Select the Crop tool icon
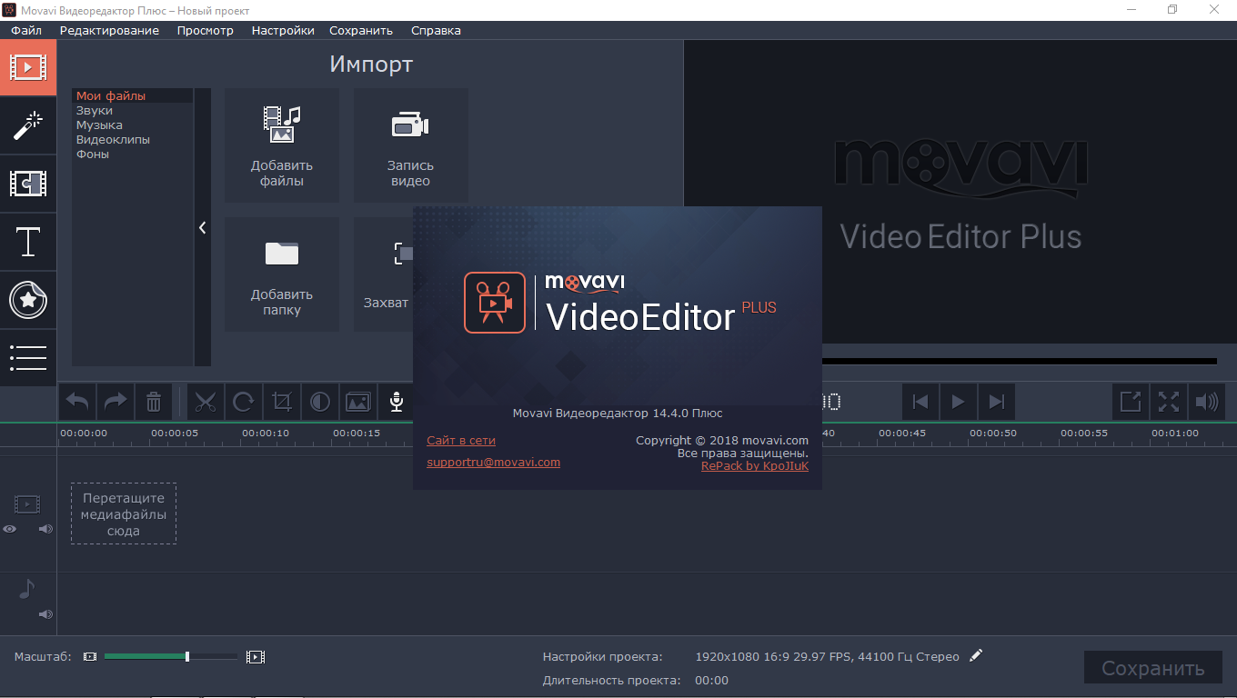The height and width of the screenshot is (698, 1237). tap(282, 402)
